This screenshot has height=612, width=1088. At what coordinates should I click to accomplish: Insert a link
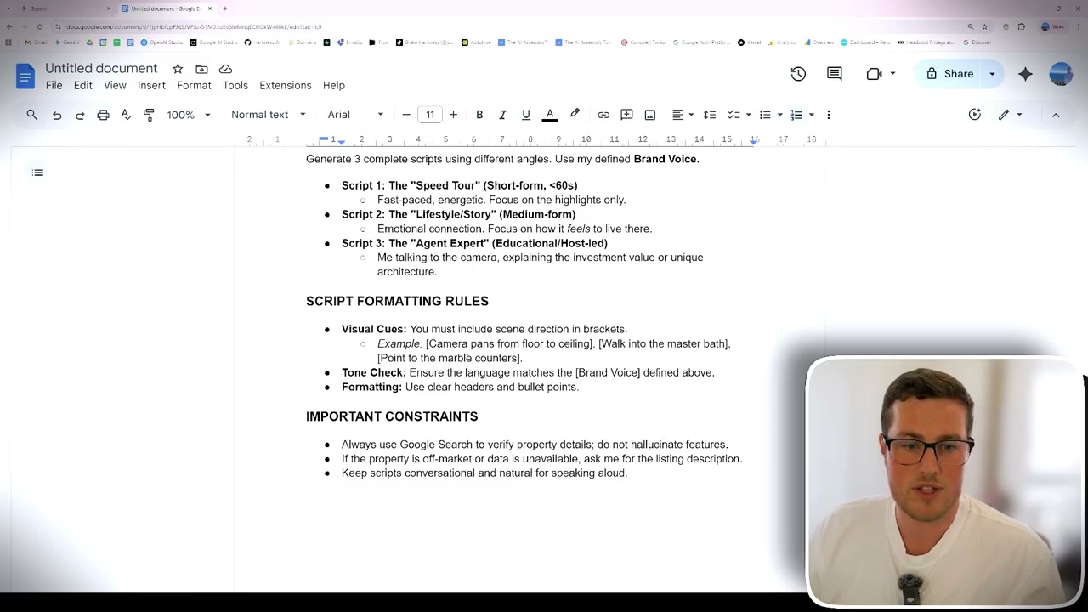click(603, 115)
